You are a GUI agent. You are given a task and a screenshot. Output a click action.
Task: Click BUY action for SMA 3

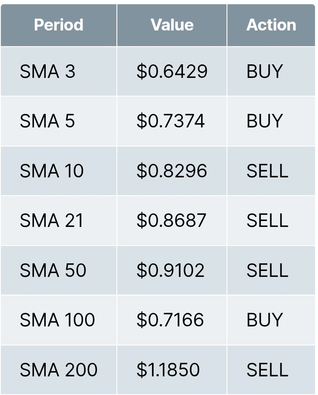pyautogui.click(x=265, y=71)
